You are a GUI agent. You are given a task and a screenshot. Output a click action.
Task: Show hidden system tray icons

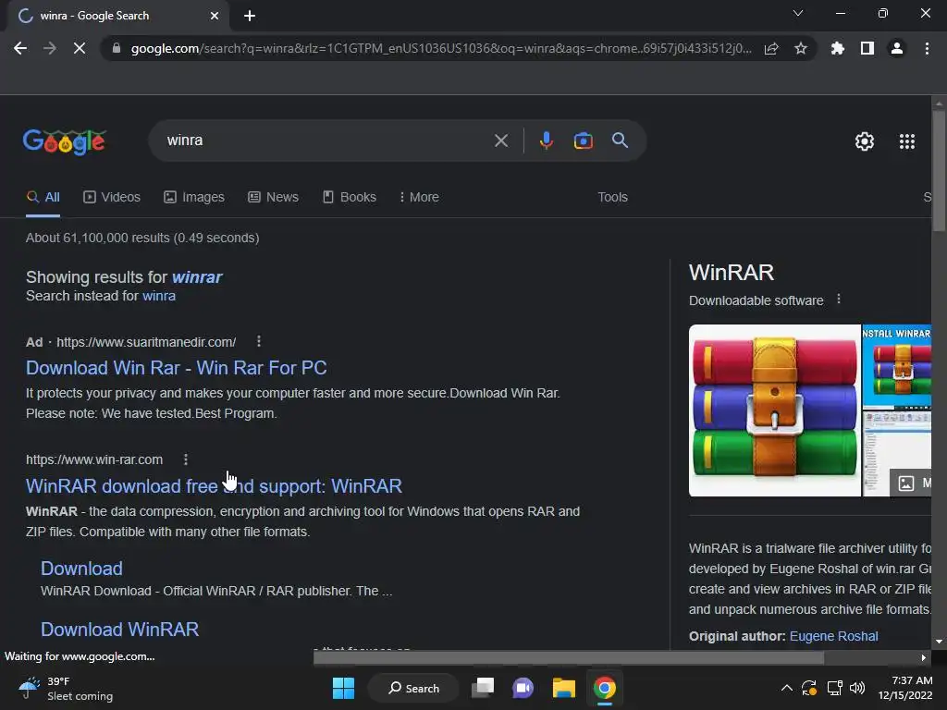786,688
